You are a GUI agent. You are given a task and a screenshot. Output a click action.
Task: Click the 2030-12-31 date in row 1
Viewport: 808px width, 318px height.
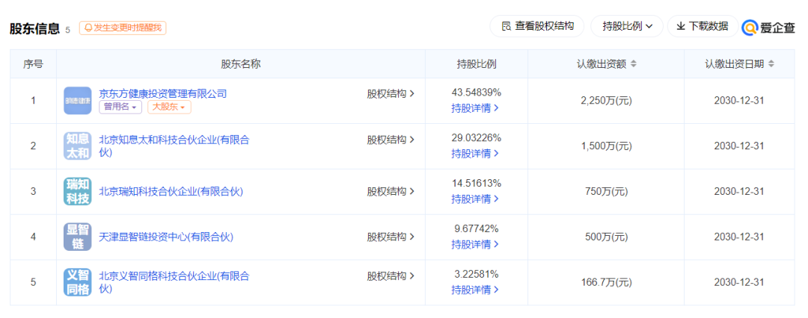click(x=739, y=101)
